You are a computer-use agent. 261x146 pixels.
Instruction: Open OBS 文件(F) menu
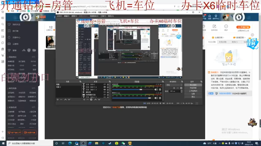[59, 16]
